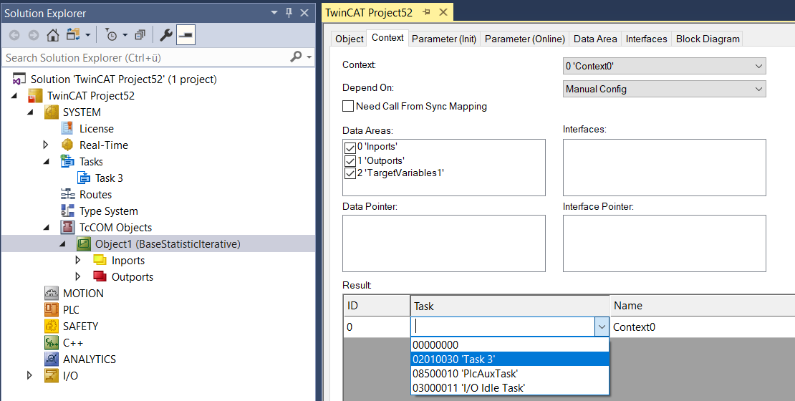Toggle the Preview Selected Items icon
795x401 pixels.
click(x=186, y=35)
